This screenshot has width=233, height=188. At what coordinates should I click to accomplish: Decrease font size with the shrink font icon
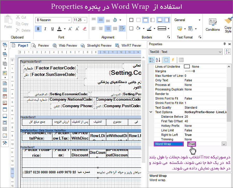pyautogui.click(x=77, y=29)
